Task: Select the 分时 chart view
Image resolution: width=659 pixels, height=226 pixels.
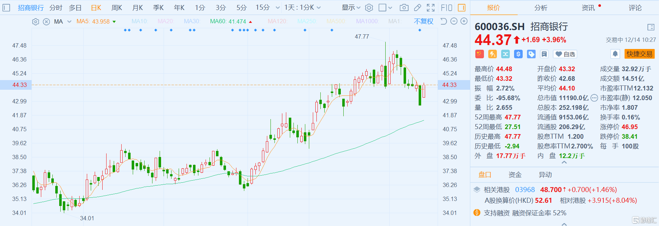Action: [56, 8]
